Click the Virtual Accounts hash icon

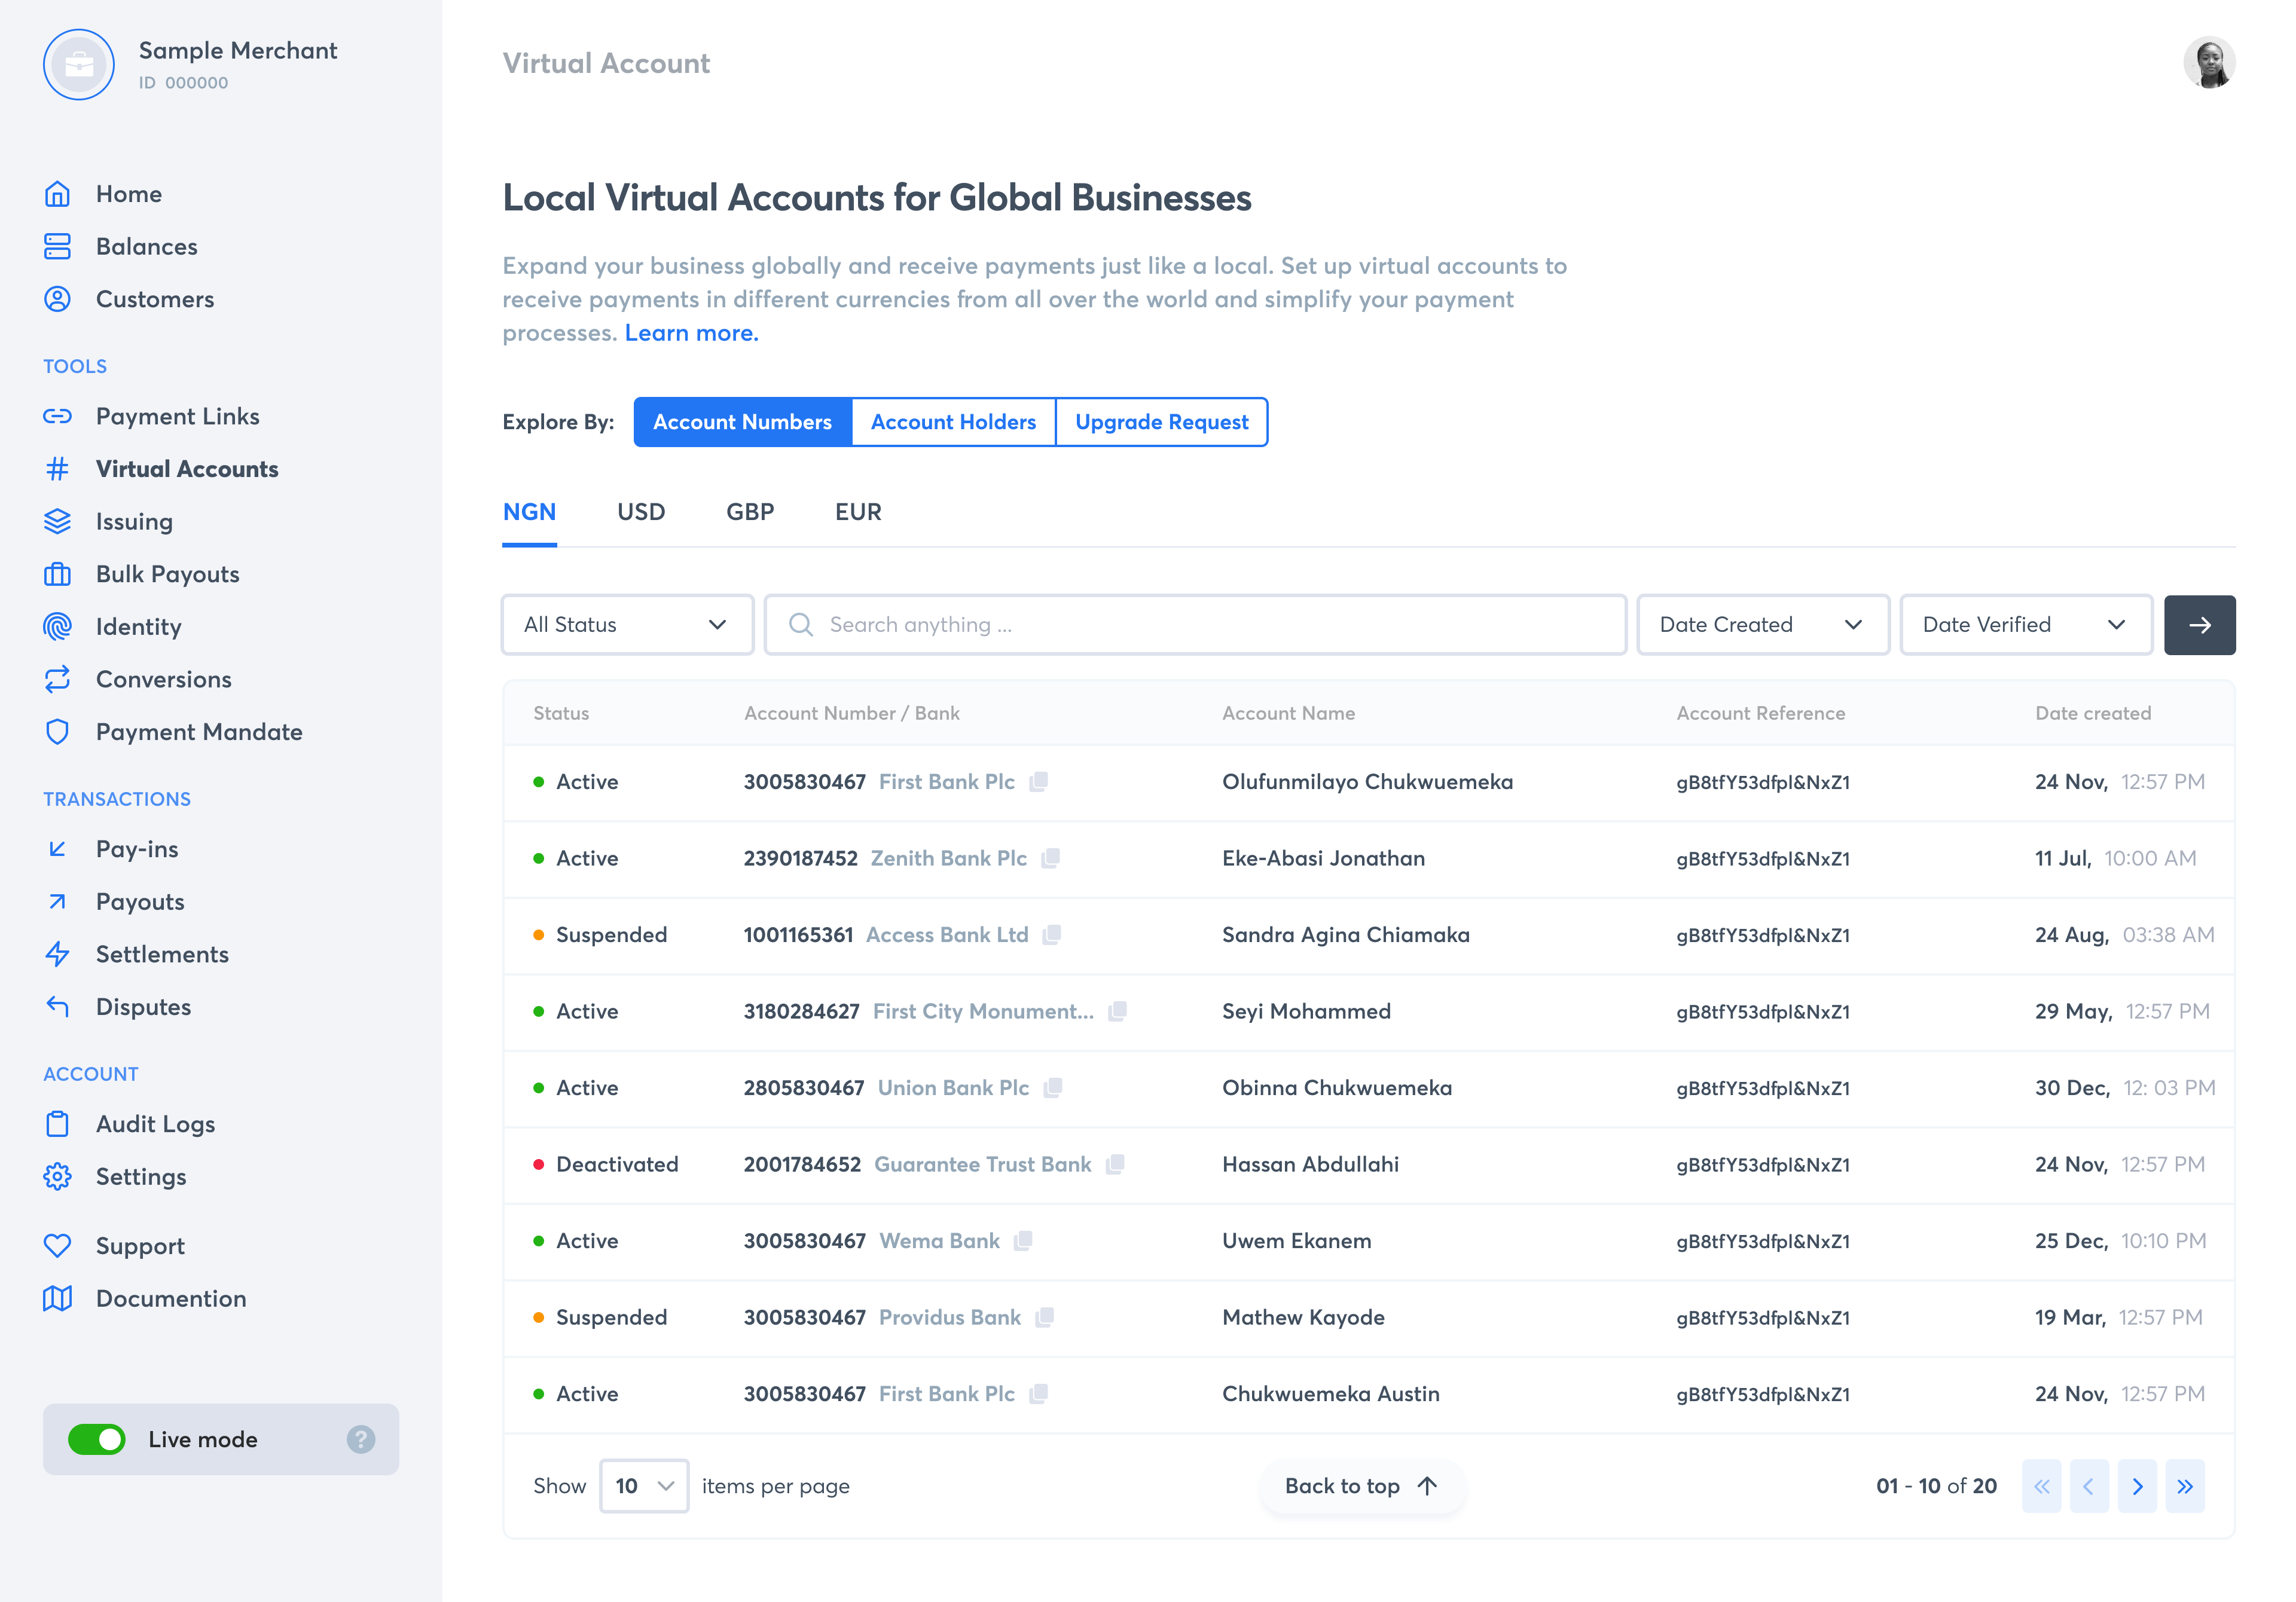pos(57,469)
